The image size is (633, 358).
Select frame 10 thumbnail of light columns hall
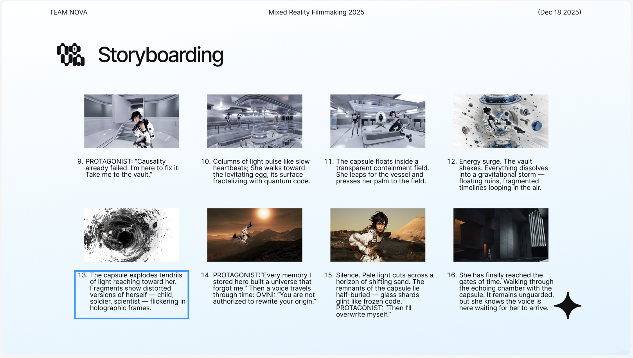click(255, 121)
